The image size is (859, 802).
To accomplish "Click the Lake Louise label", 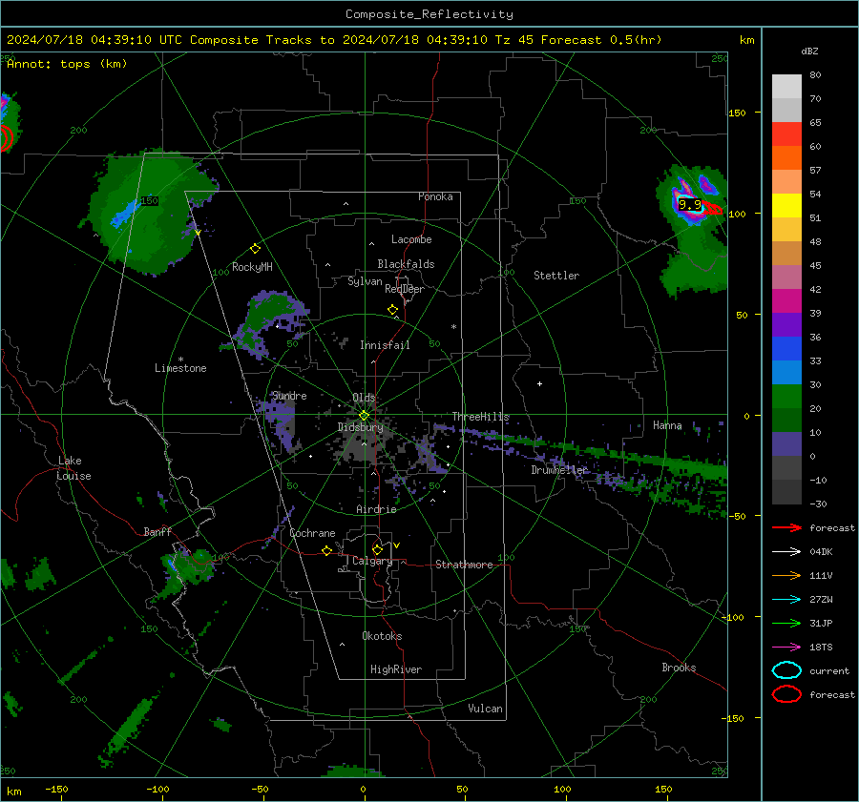I will [73, 468].
